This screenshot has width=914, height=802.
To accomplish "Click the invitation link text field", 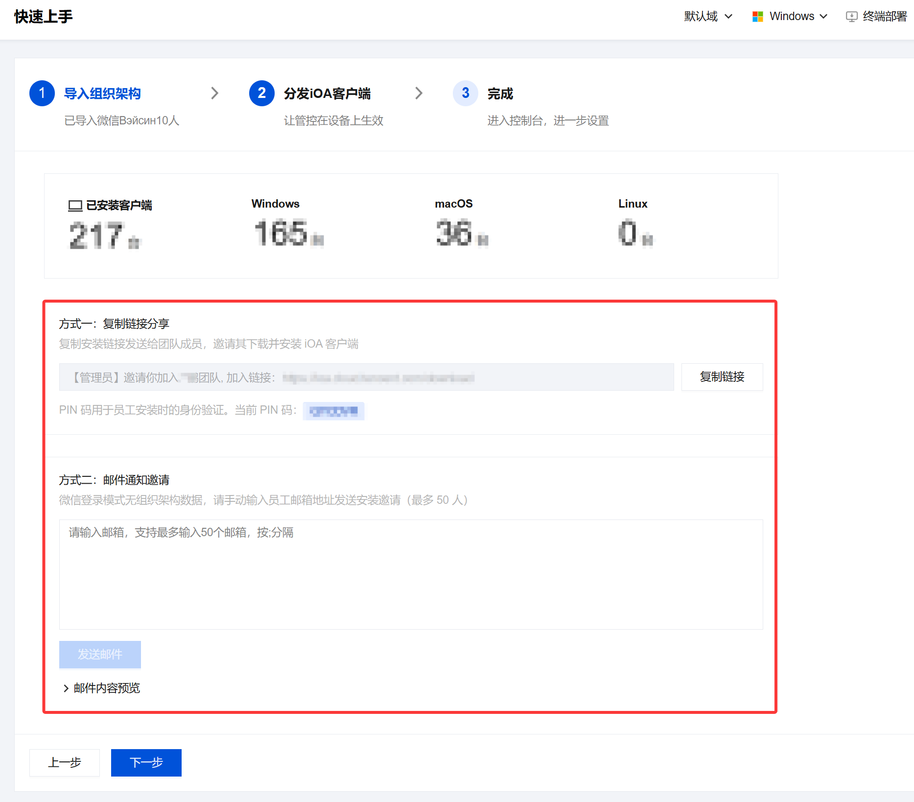I will click(x=366, y=377).
